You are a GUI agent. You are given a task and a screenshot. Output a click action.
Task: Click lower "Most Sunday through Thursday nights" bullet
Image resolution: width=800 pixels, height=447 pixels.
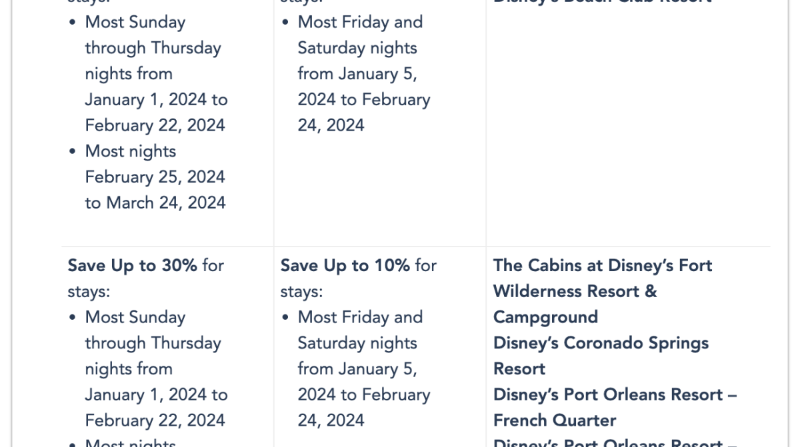pyautogui.click(x=156, y=368)
